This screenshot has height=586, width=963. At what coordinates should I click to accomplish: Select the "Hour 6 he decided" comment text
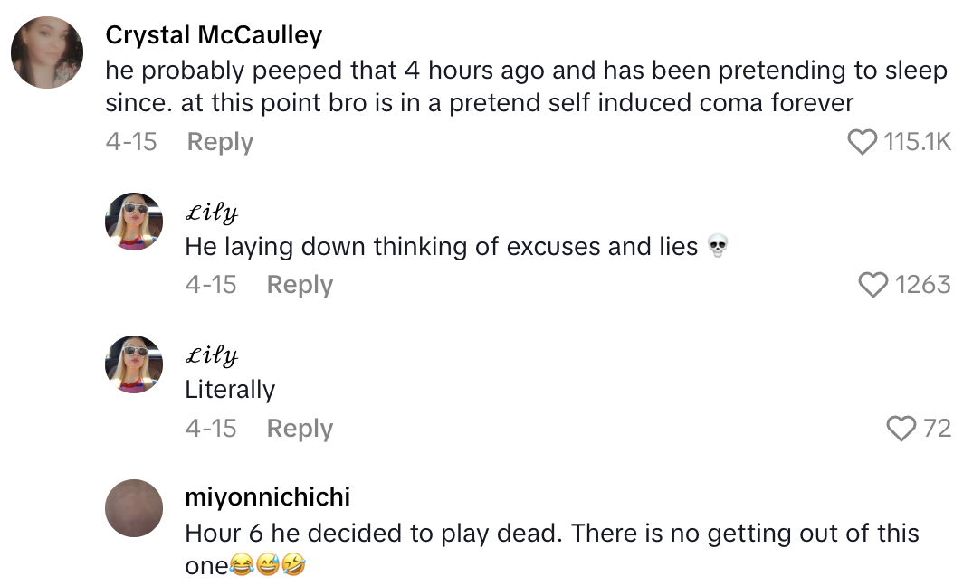tap(551, 548)
